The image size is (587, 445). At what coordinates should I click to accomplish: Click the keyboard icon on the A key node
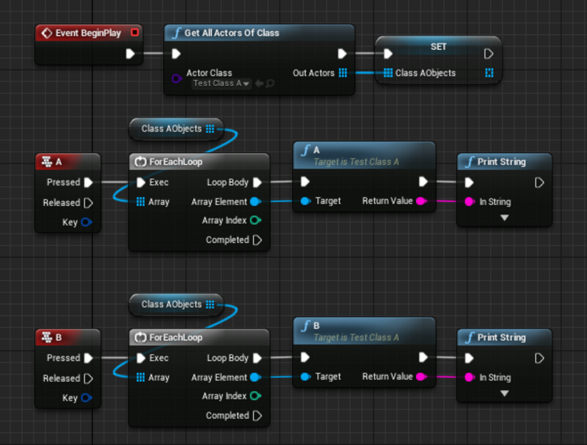(x=47, y=162)
